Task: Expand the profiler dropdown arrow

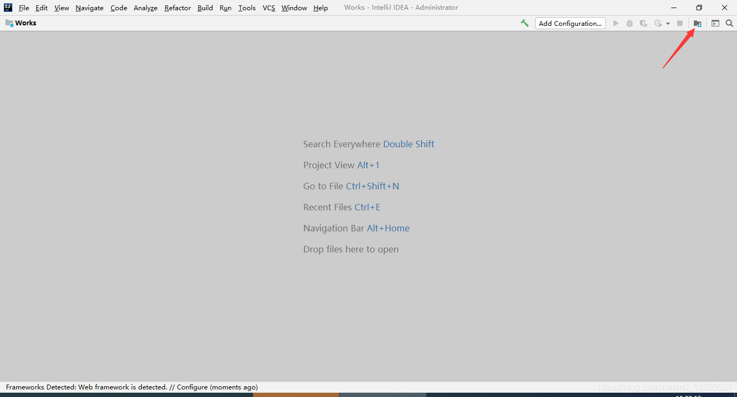Action: click(x=668, y=24)
